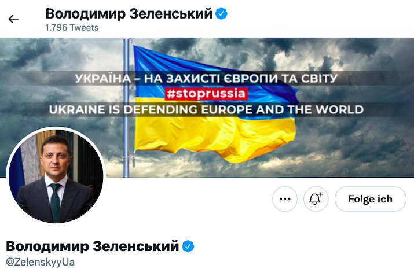Open the Ukrainian flag banner image
Viewport: 414px width, 280px height.
207,108
